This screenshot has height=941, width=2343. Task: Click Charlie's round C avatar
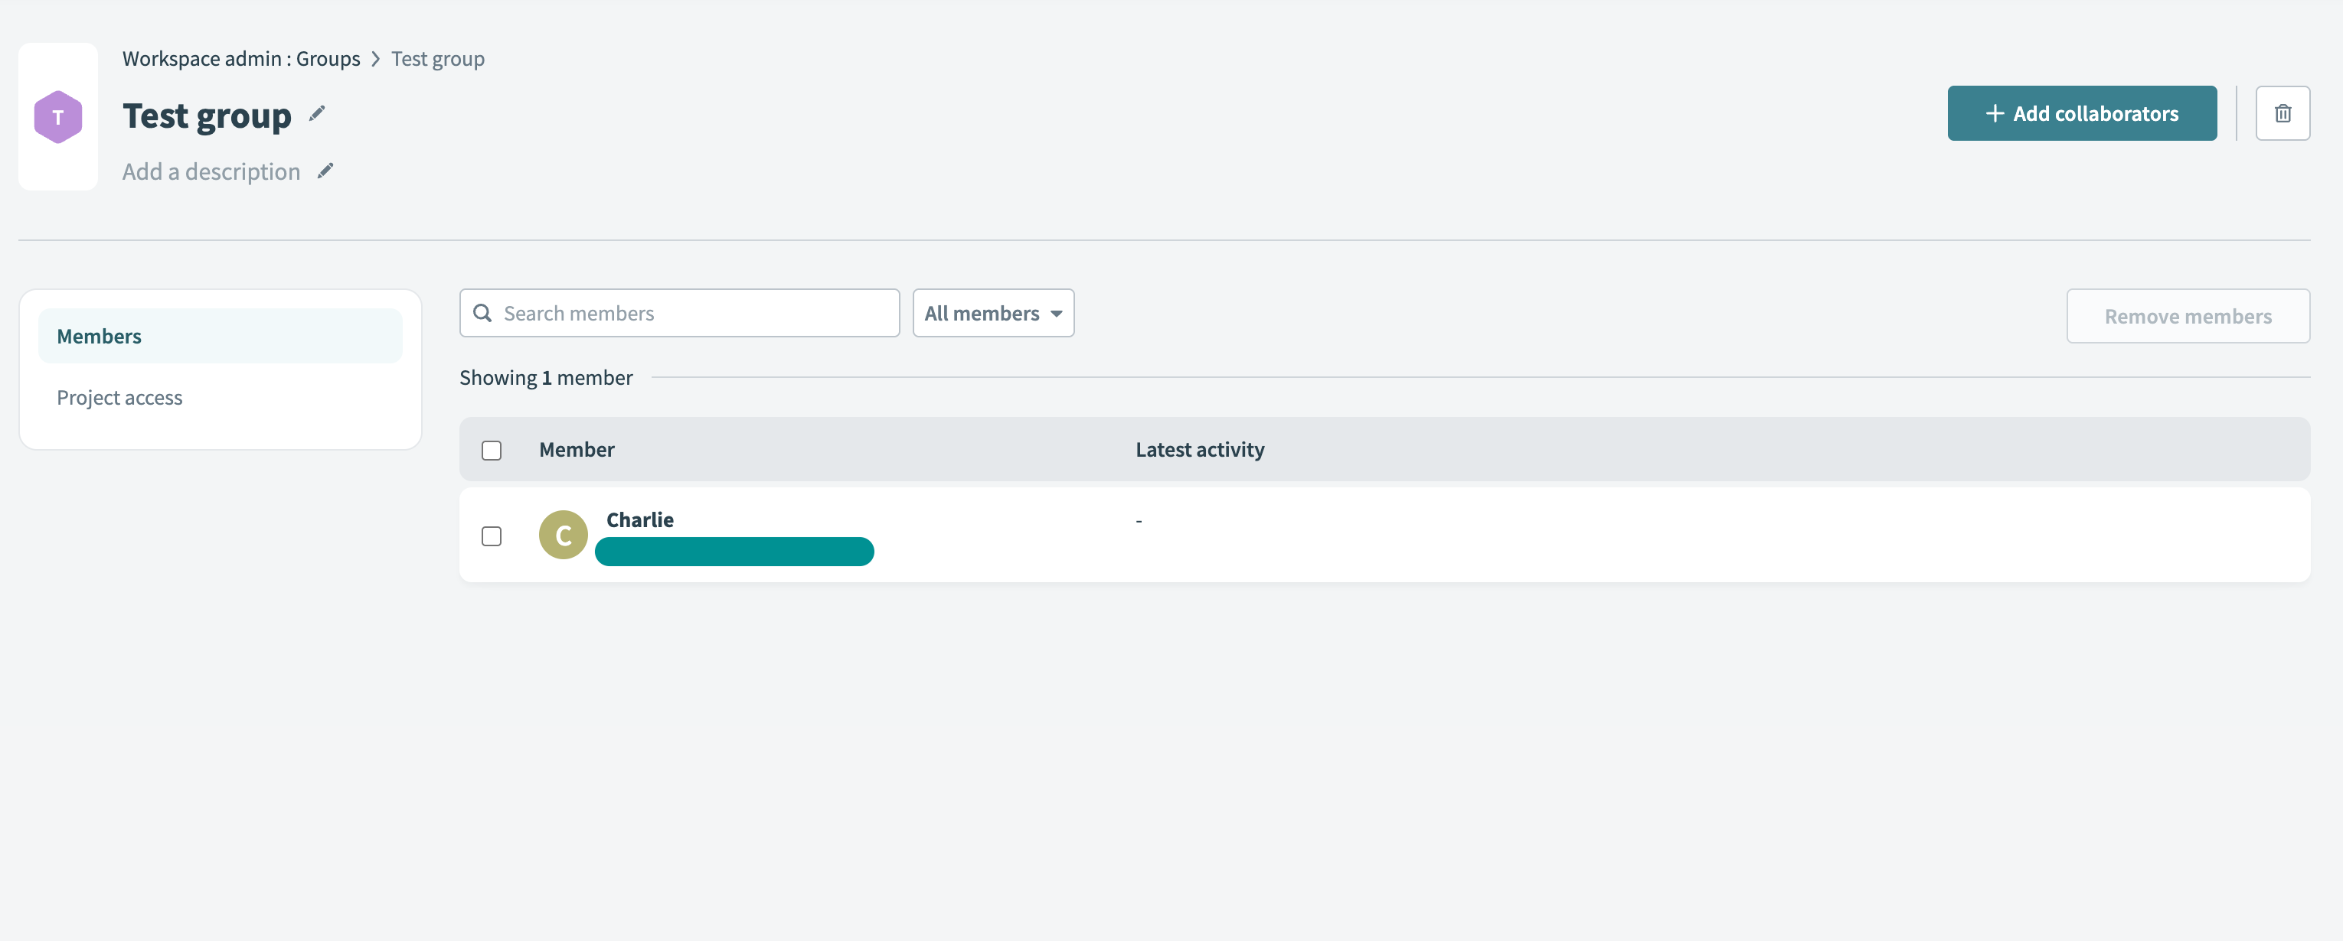tap(563, 535)
